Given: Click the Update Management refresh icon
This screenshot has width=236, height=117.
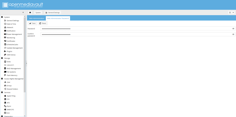Looking at the screenshot, I should [x=5, y=48].
